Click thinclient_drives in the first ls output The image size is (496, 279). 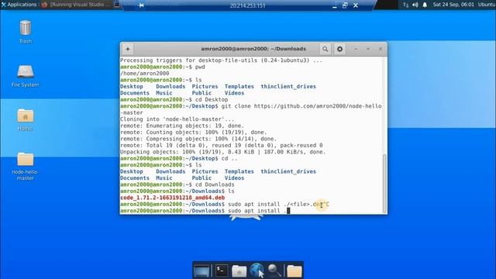click(288, 86)
